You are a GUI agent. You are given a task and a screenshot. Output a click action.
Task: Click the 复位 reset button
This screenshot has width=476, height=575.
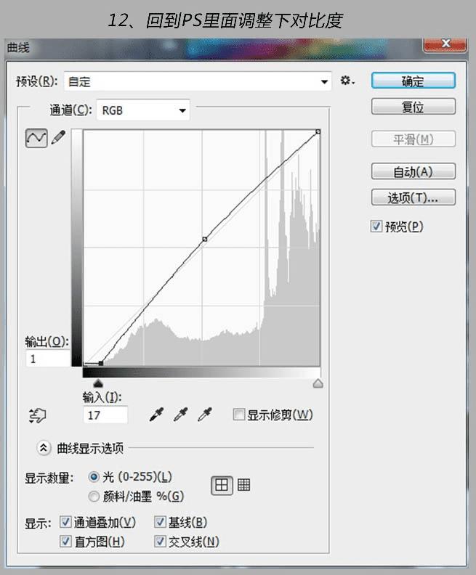[x=414, y=107]
